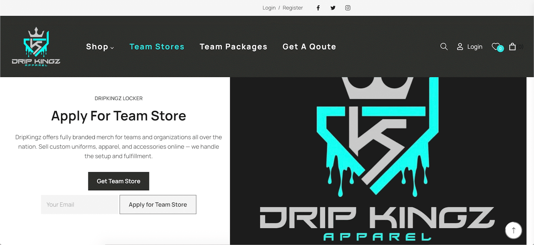The image size is (534, 245).
Task: Open the Instagram profile icon
Action: (x=348, y=8)
